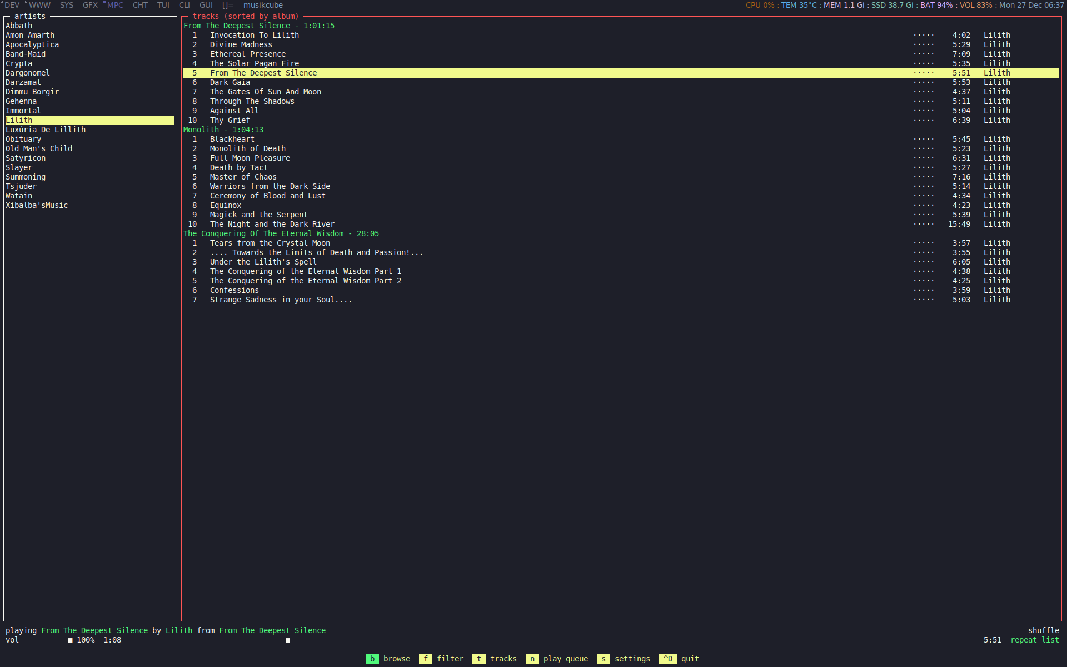Click the date and clock in status bar
Viewport: 1067px width, 667px height.
tap(1031, 5)
